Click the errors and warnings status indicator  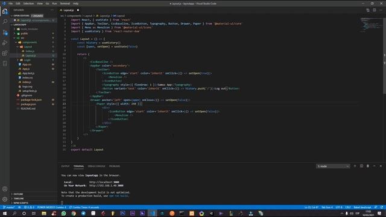[29, 207]
